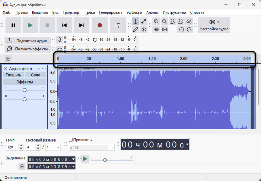
Task: Mute the track with the Глушить button
Action: click(x=13, y=75)
